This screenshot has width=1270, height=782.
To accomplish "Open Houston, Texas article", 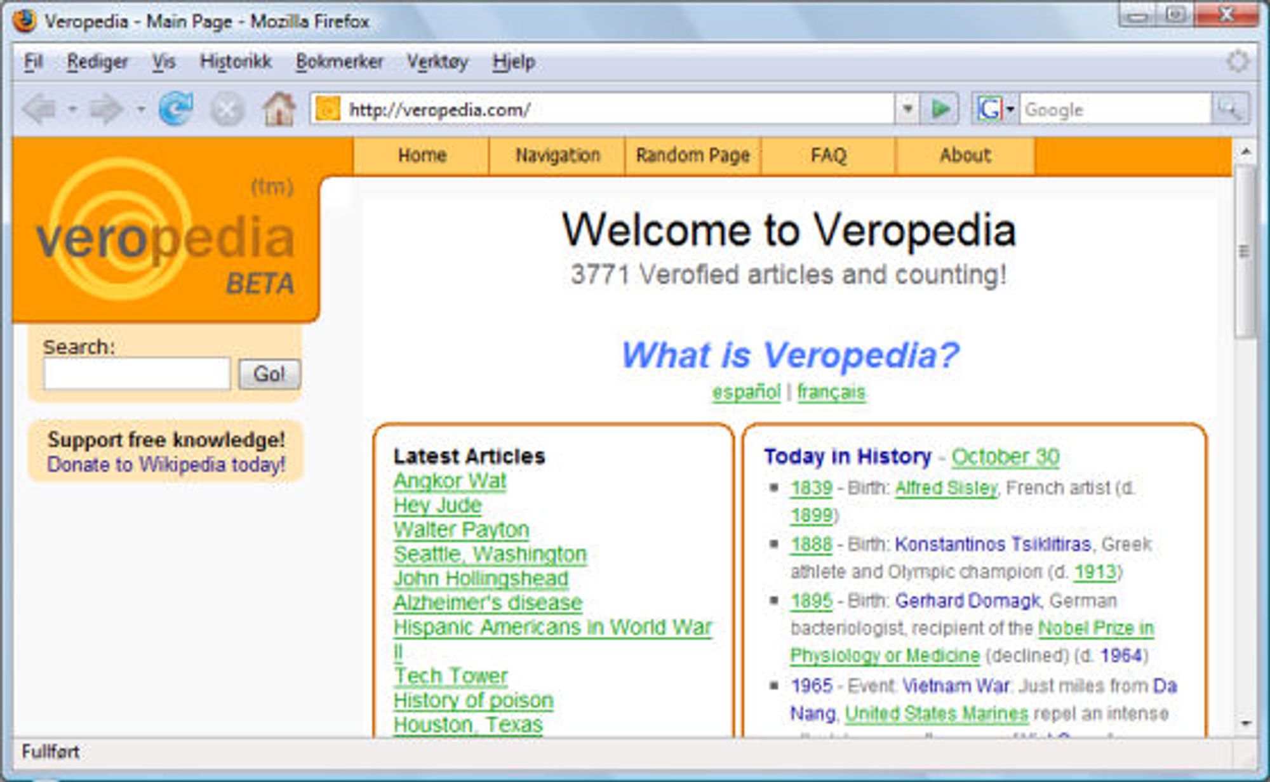I will [468, 724].
